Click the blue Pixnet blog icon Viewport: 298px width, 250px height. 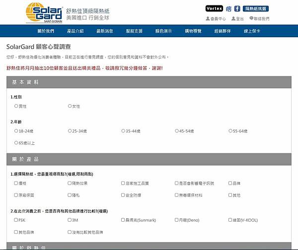click(x=228, y=9)
